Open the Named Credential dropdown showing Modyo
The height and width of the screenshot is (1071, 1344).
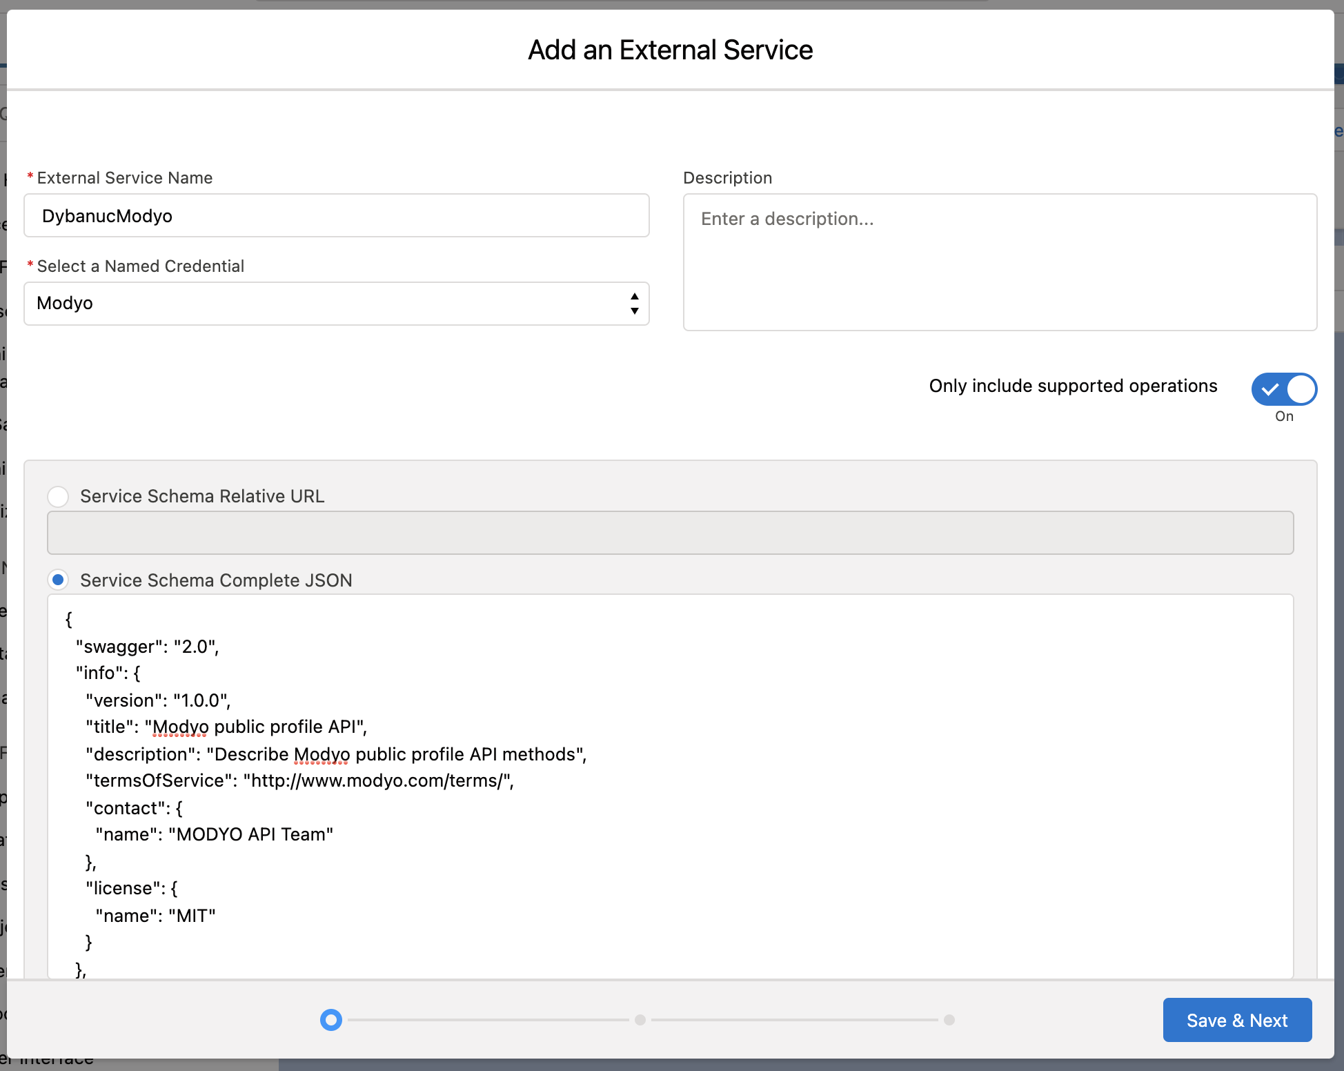[x=337, y=304]
